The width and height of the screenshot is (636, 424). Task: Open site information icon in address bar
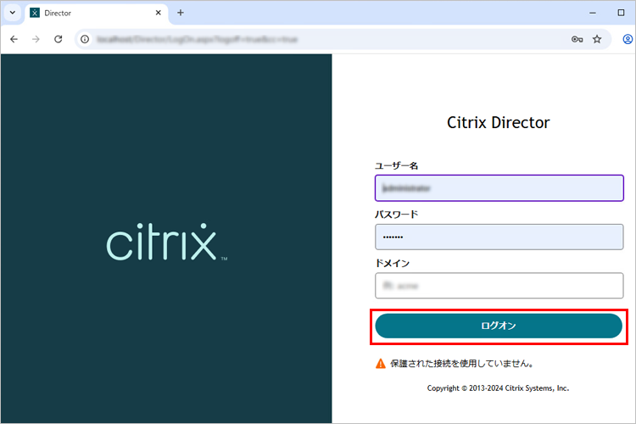85,39
